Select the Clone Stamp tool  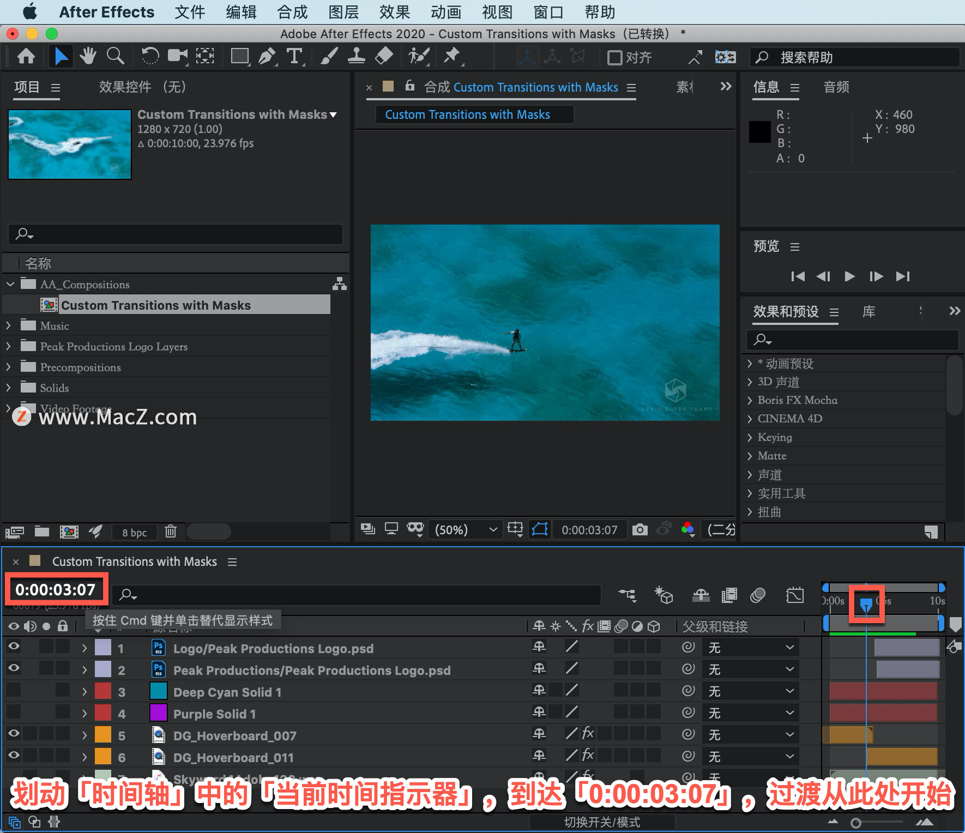coord(356,57)
